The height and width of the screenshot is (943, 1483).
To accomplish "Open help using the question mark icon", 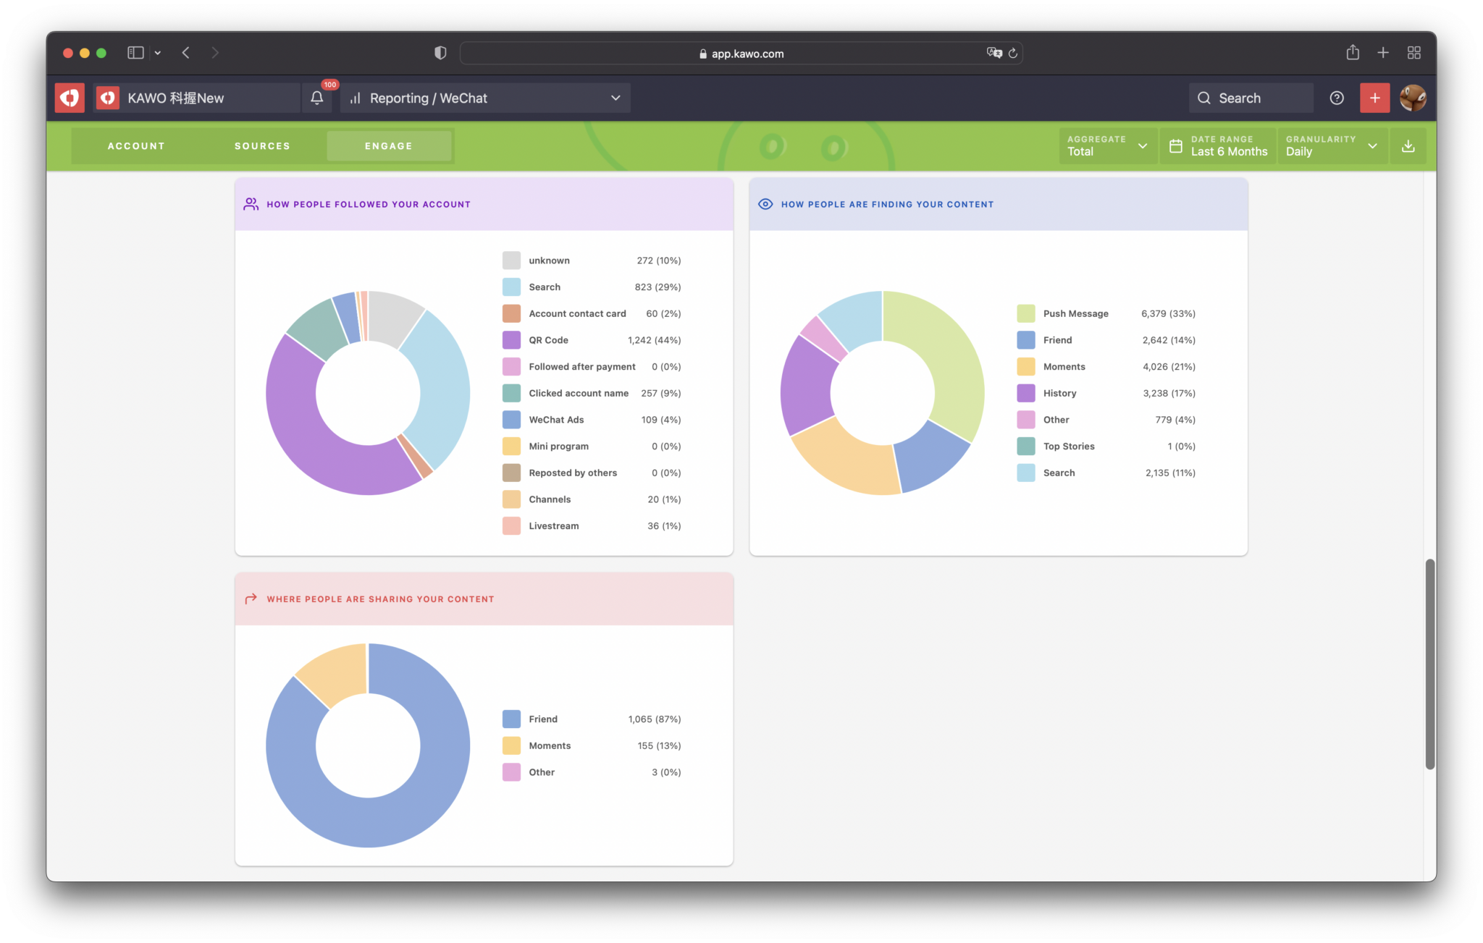I will (1336, 98).
